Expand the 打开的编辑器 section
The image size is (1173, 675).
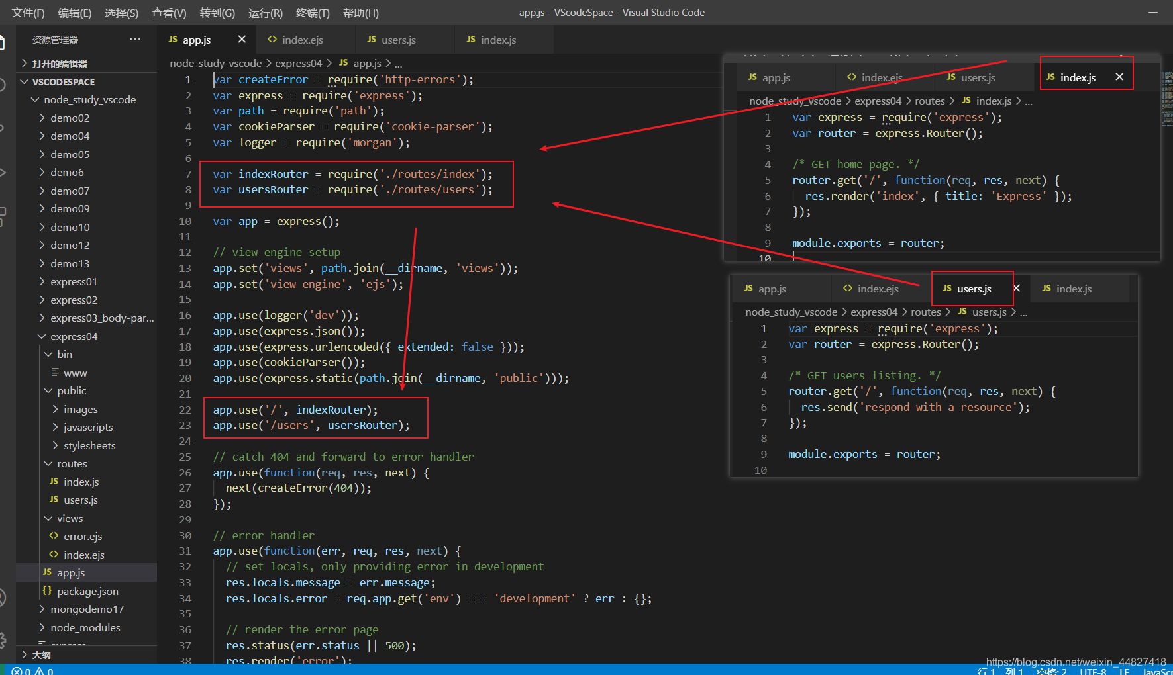pos(86,63)
